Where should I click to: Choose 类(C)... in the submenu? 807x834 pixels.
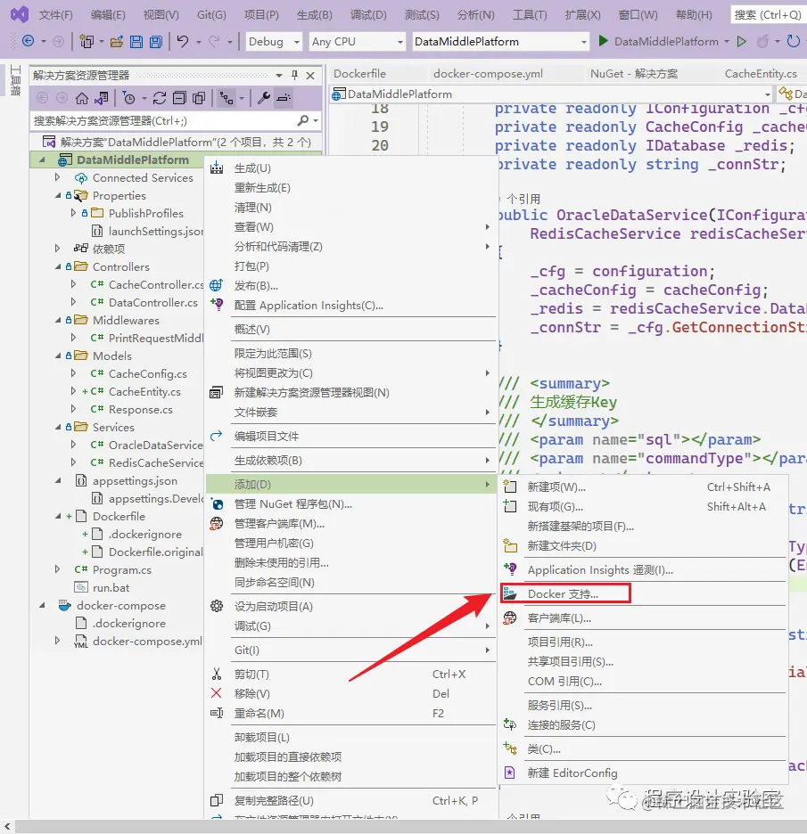(x=643, y=748)
